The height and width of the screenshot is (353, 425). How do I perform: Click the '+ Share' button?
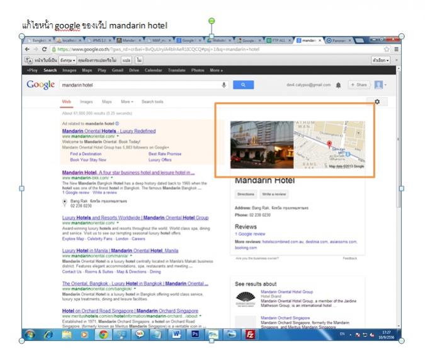coord(359,85)
